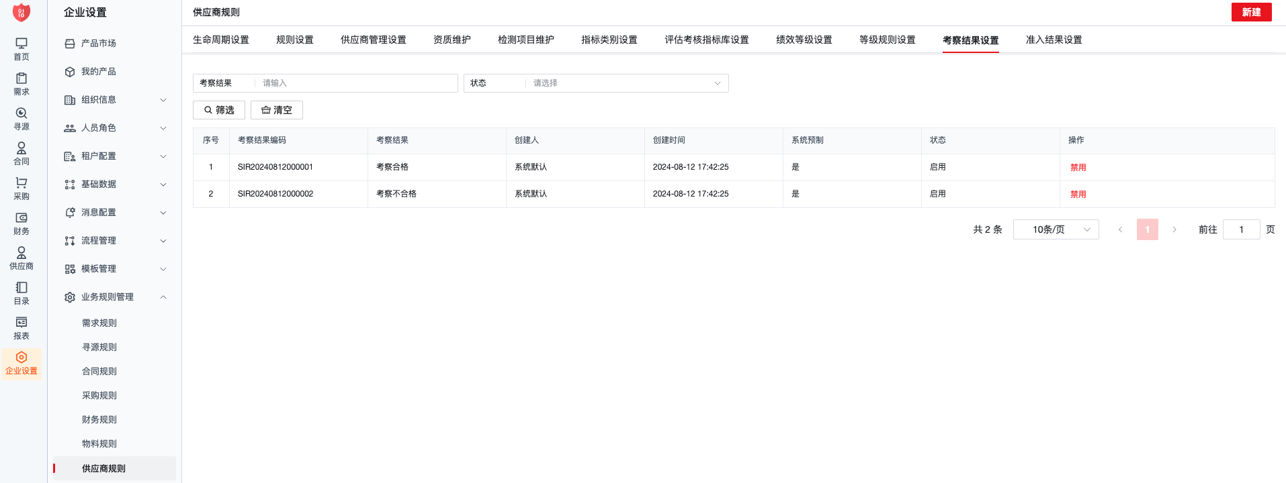Open 财务规则 submenu item
1286x483 pixels.
tap(99, 420)
